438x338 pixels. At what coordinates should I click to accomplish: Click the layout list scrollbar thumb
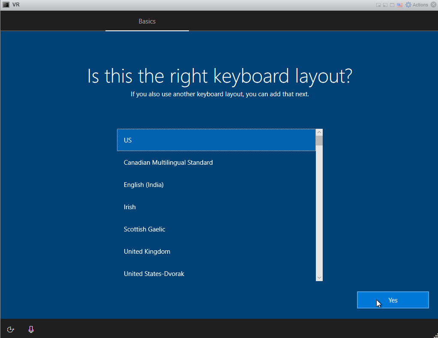pyautogui.click(x=319, y=141)
